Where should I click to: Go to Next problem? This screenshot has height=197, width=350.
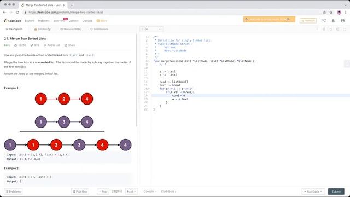[131, 192]
